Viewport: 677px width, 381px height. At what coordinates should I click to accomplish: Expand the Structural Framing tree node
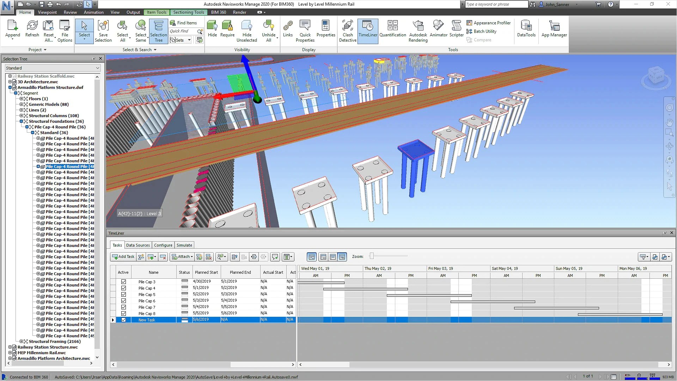click(x=21, y=341)
